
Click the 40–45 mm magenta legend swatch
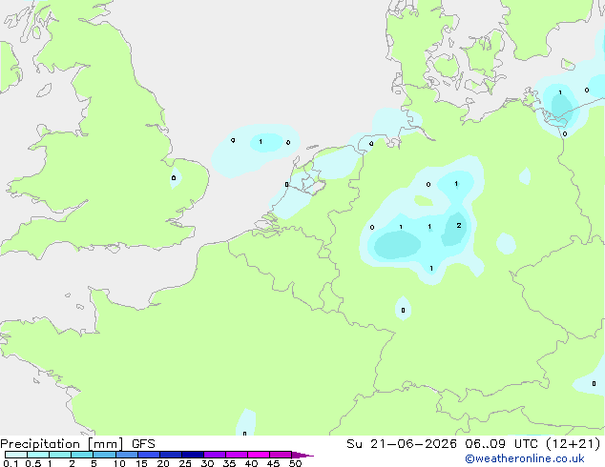tap(259, 455)
